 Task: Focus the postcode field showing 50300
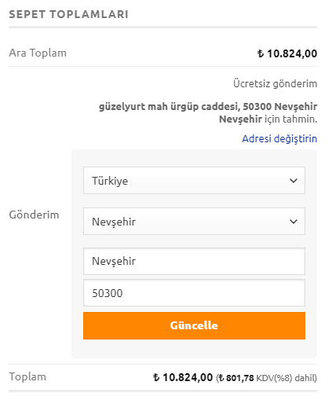coord(194,292)
